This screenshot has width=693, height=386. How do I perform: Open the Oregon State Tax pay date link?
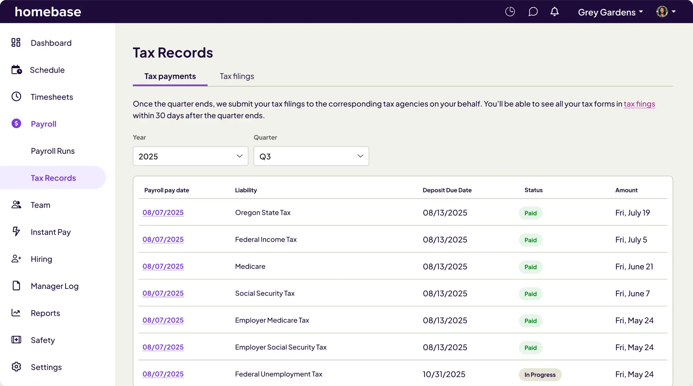click(x=163, y=213)
